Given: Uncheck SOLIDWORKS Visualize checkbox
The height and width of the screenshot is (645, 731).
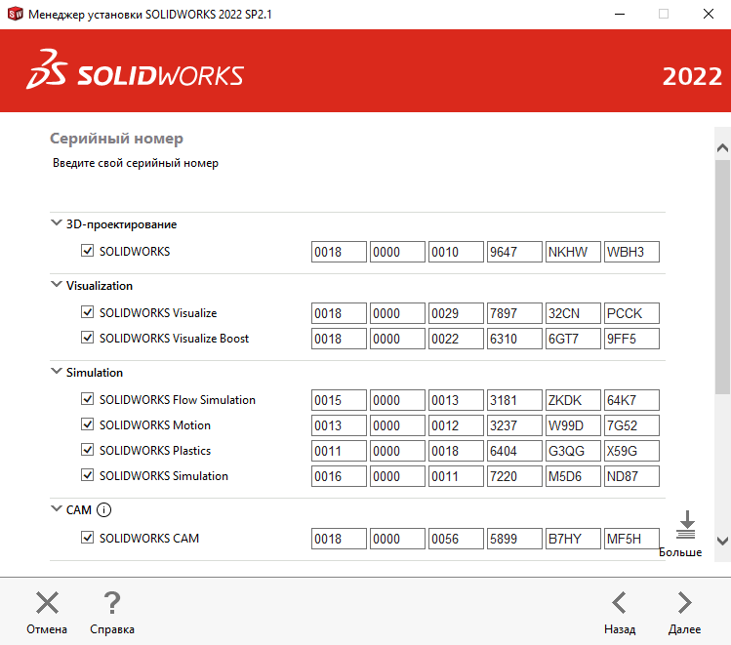Looking at the screenshot, I should pyautogui.click(x=87, y=312).
